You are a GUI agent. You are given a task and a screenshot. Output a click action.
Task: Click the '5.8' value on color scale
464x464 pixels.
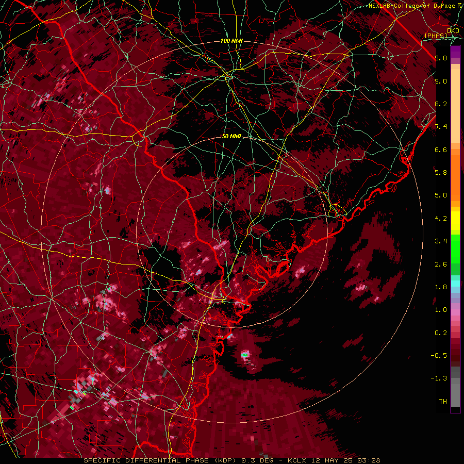click(441, 173)
